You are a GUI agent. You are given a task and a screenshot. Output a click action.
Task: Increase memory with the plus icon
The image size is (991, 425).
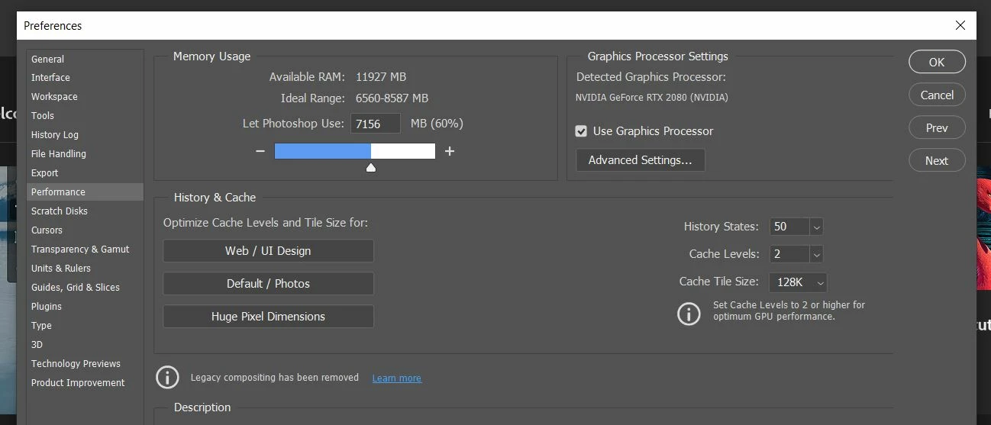pyautogui.click(x=450, y=151)
